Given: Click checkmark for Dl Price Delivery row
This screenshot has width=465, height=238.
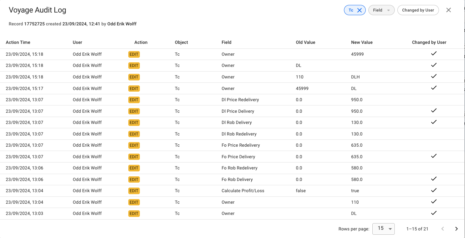Looking at the screenshot, I should pyautogui.click(x=434, y=110).
